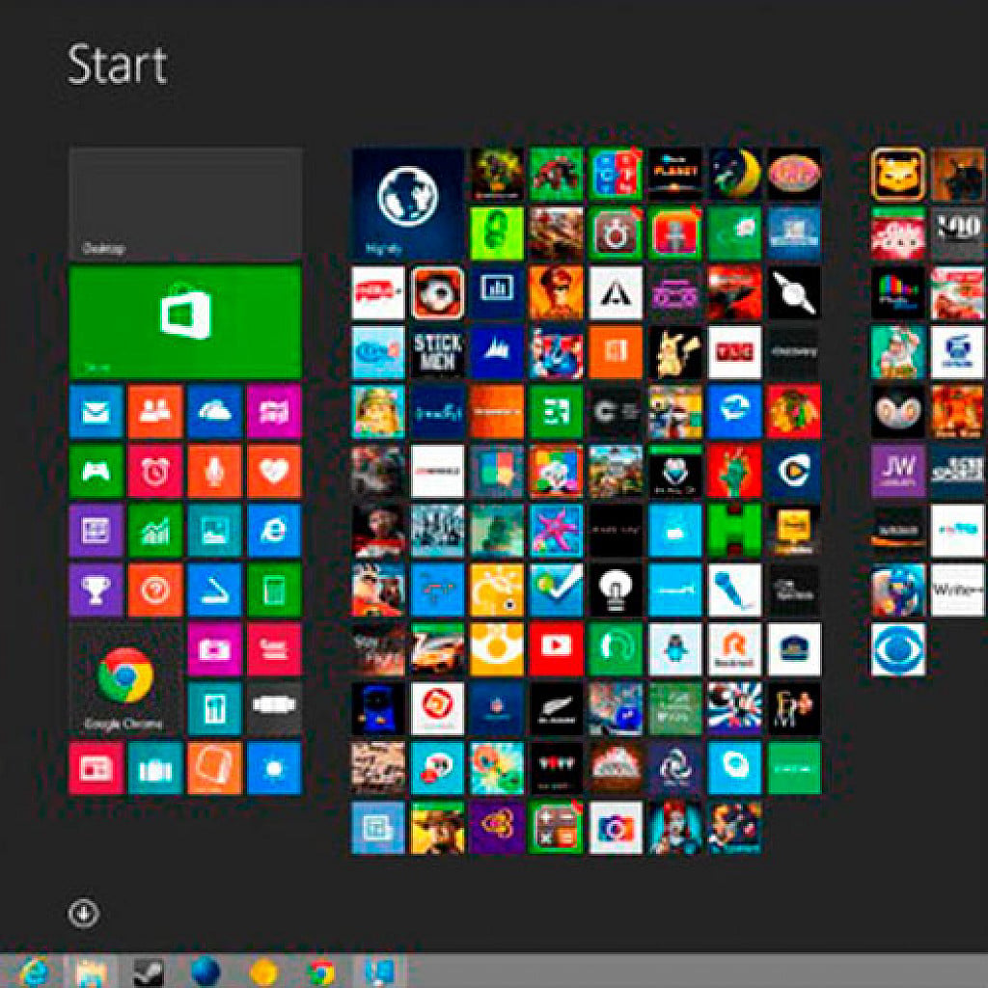This screenshot has height=988, width=988.
Task: Open the black silver-fern tile
Action: click(x=557, y=709)
